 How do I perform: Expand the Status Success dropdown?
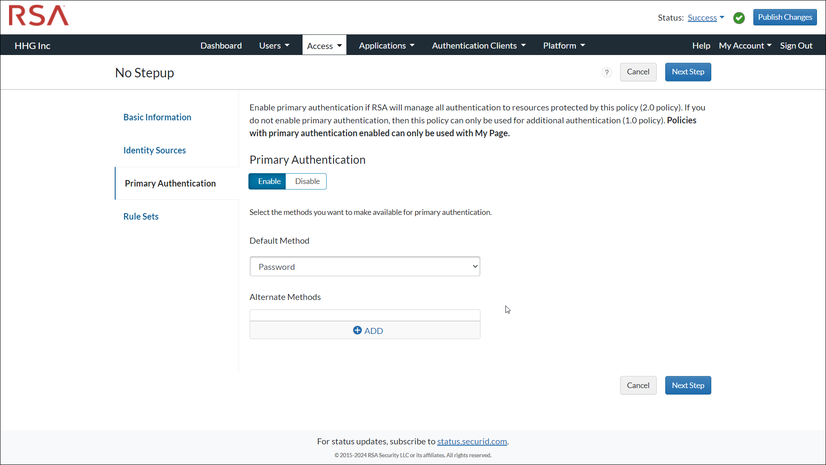pos(705,18)
